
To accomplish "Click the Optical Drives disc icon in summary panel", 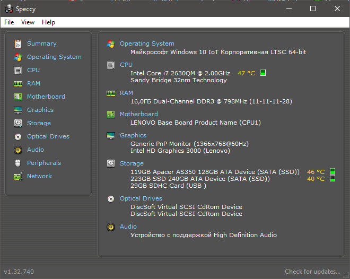I will [x=111, y=199].
